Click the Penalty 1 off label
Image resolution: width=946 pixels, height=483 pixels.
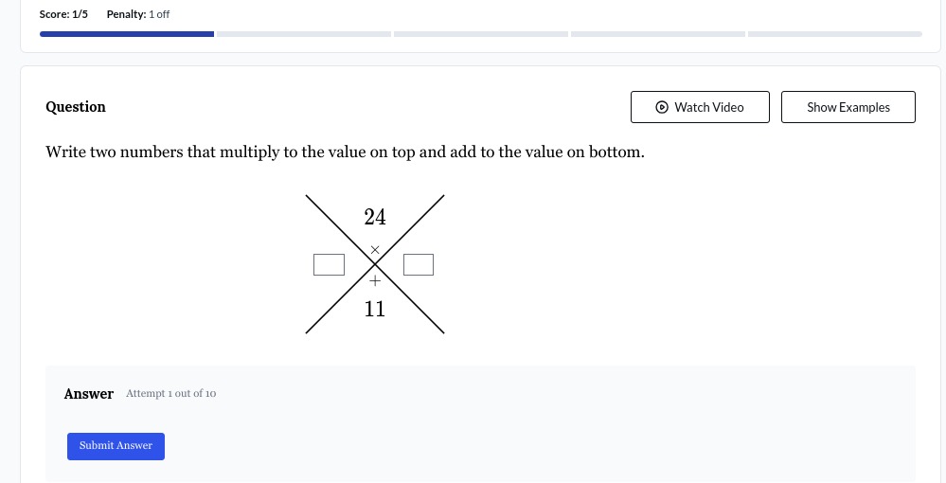click(138, 14)
